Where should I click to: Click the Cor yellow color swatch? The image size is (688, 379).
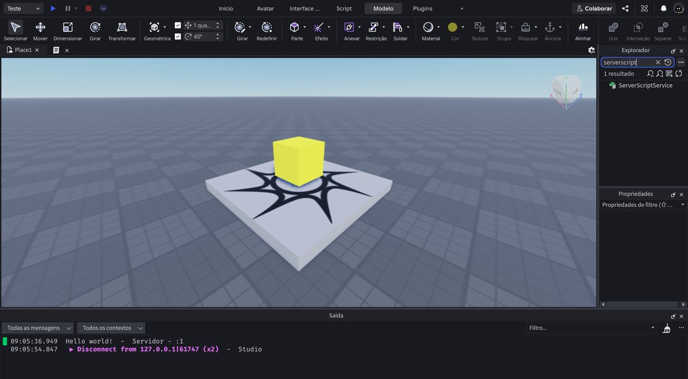pos(452,27)
